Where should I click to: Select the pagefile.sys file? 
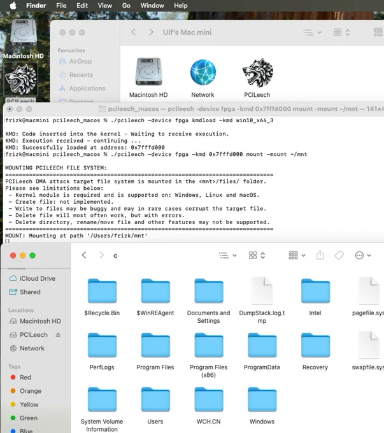click(x=369, y=297)
